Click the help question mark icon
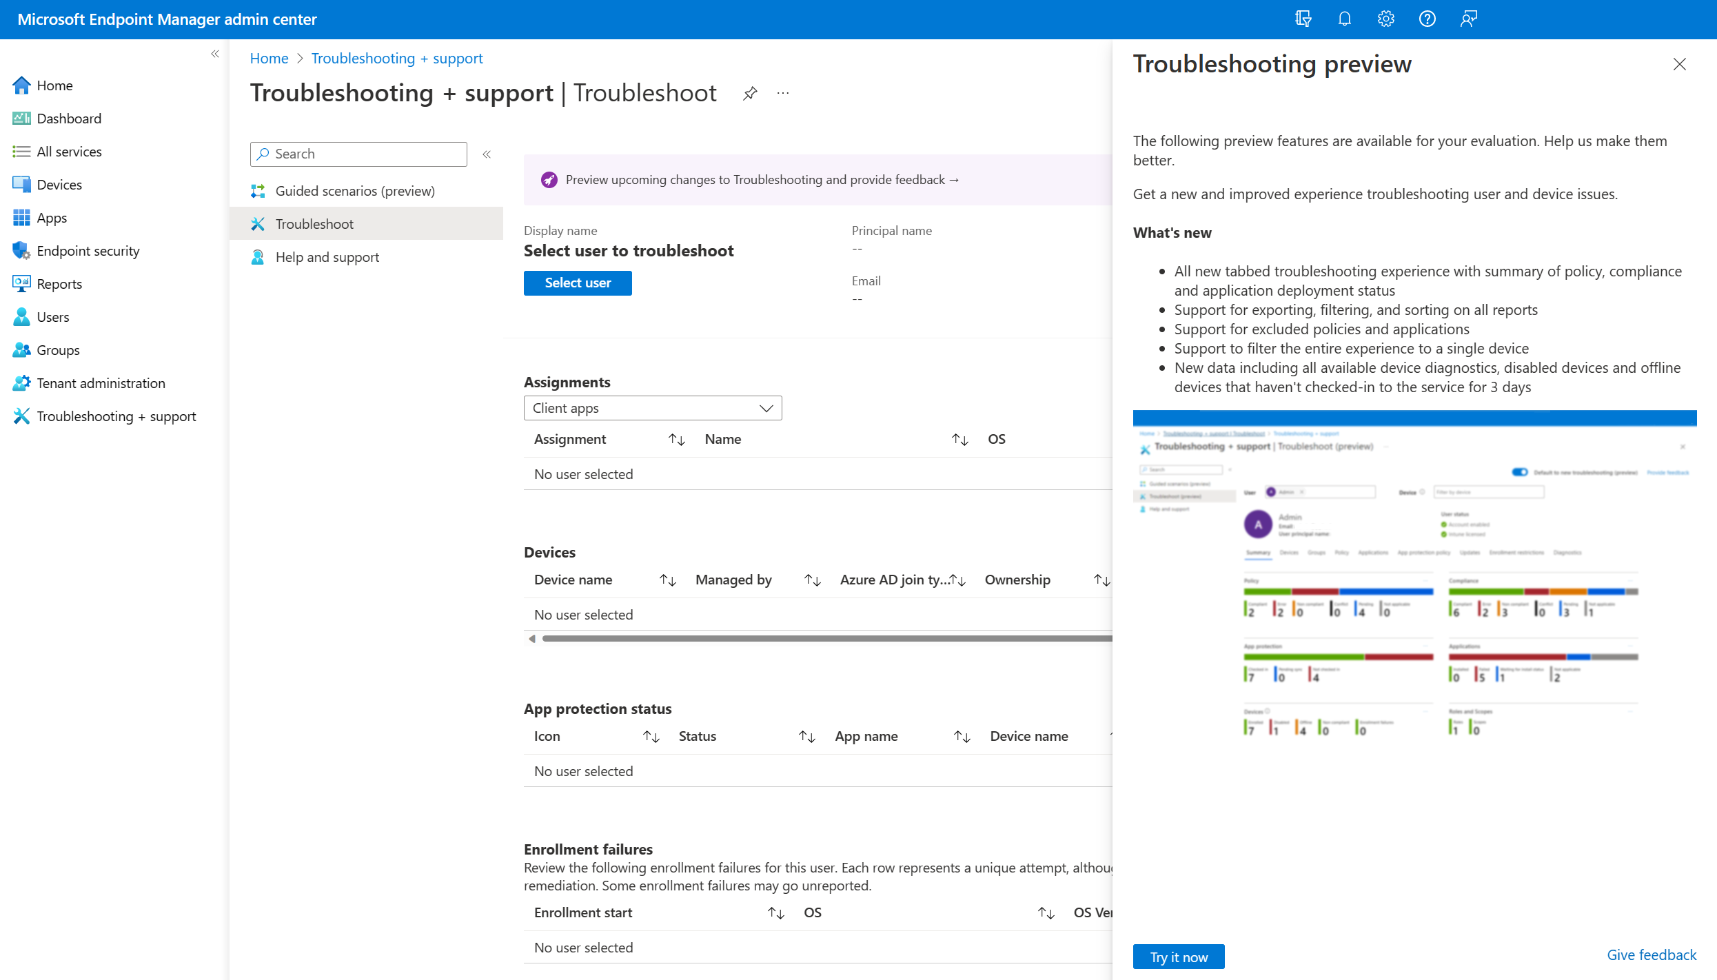The height and width of the screenshot is (980, 1717). tap(1427, 19)
